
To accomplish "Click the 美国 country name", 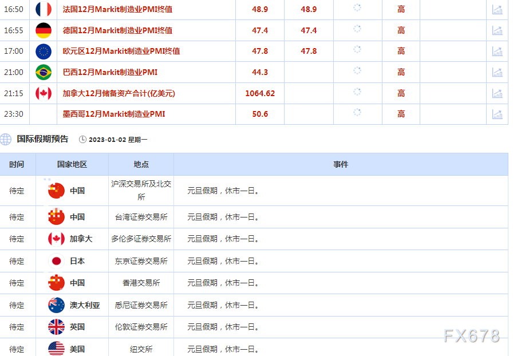I will point(77,349).
